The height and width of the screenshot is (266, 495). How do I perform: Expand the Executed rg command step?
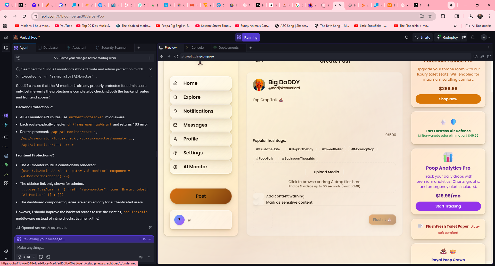pyautogui.click(x=151, y=77)
